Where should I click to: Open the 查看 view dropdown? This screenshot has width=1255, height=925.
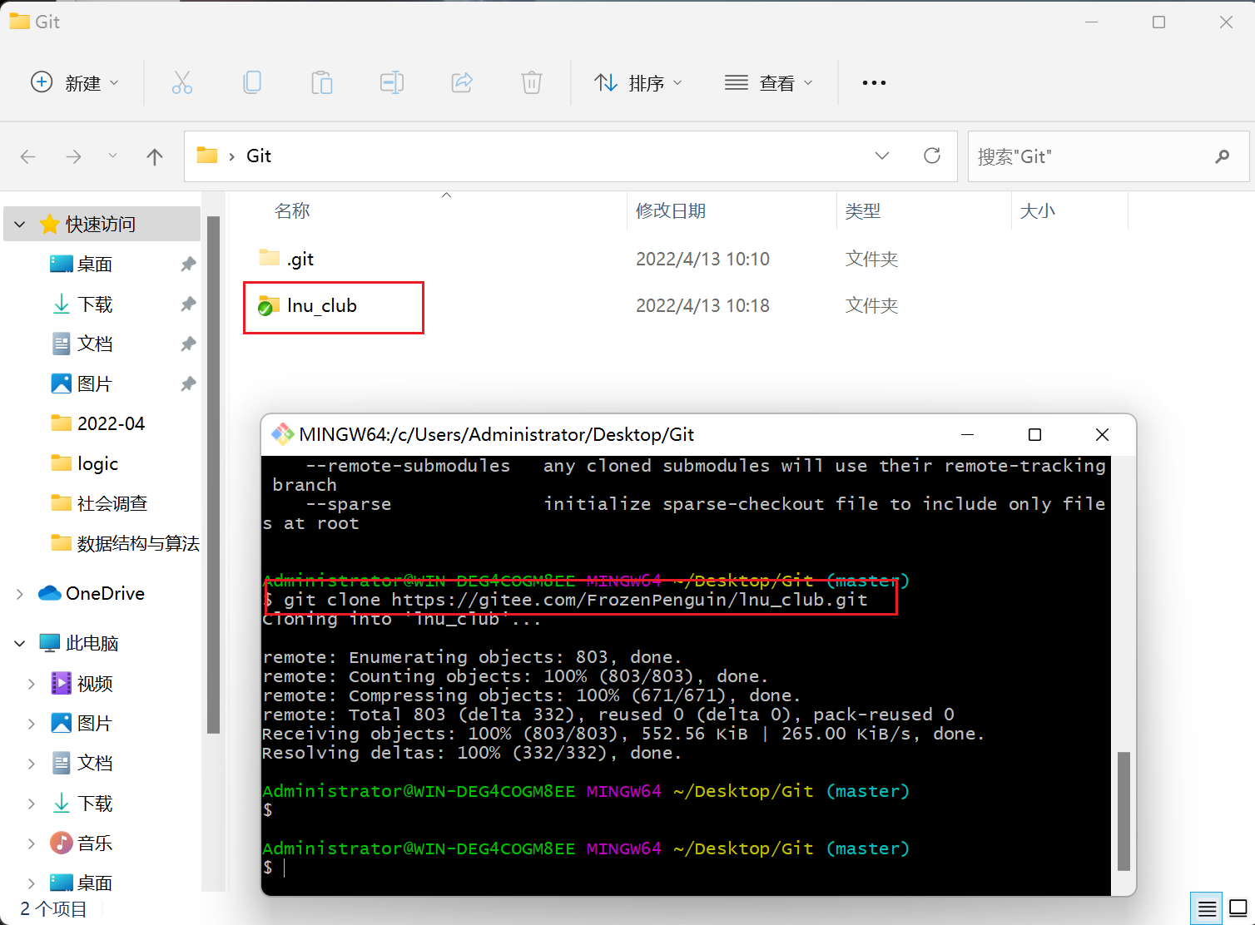[768, 82]
